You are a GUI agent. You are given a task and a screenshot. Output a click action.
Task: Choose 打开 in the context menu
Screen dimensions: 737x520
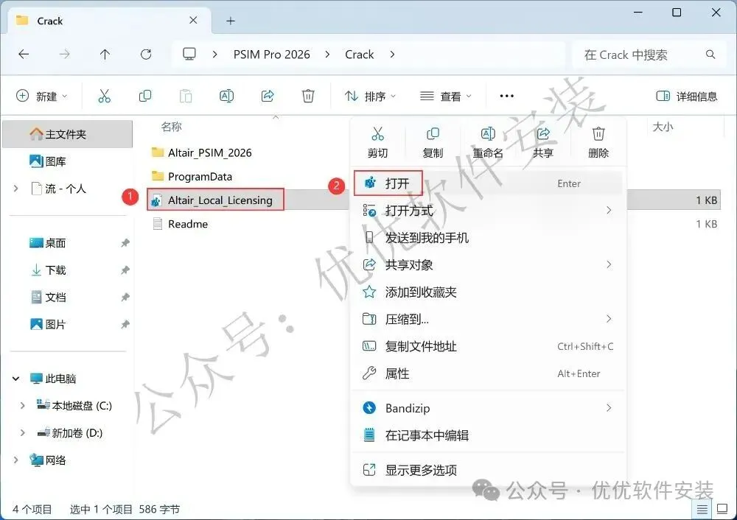tap(489, 183)
